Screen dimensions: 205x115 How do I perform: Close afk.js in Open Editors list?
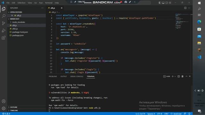12,16
